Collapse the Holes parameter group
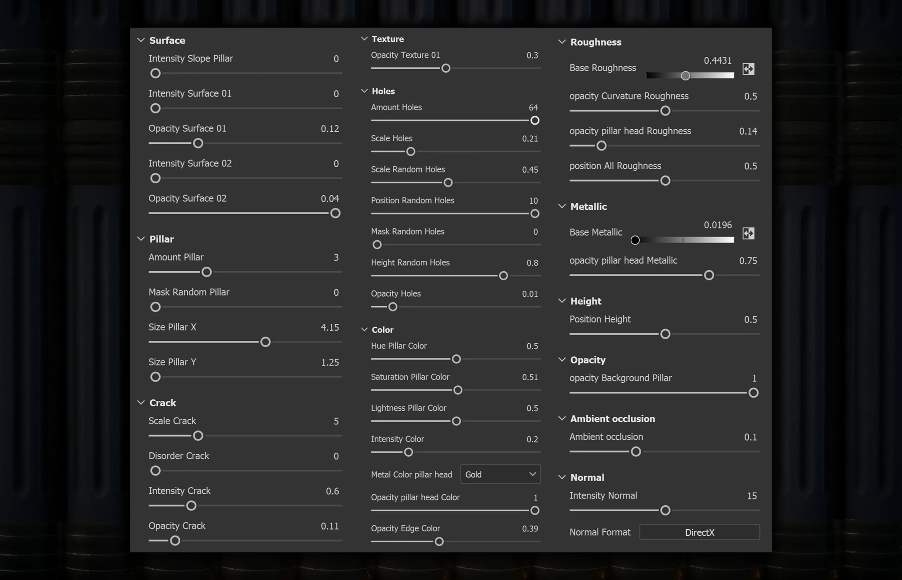This screenshot has height=580, width=902. tap(364, 91)
